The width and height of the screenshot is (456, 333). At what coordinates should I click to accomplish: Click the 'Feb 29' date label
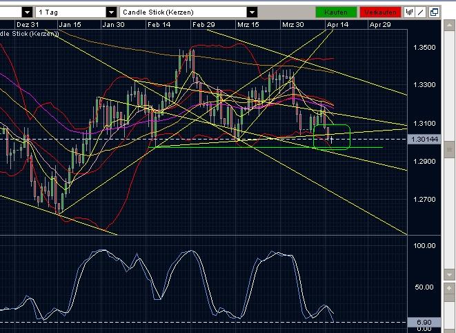pos(204,24)
